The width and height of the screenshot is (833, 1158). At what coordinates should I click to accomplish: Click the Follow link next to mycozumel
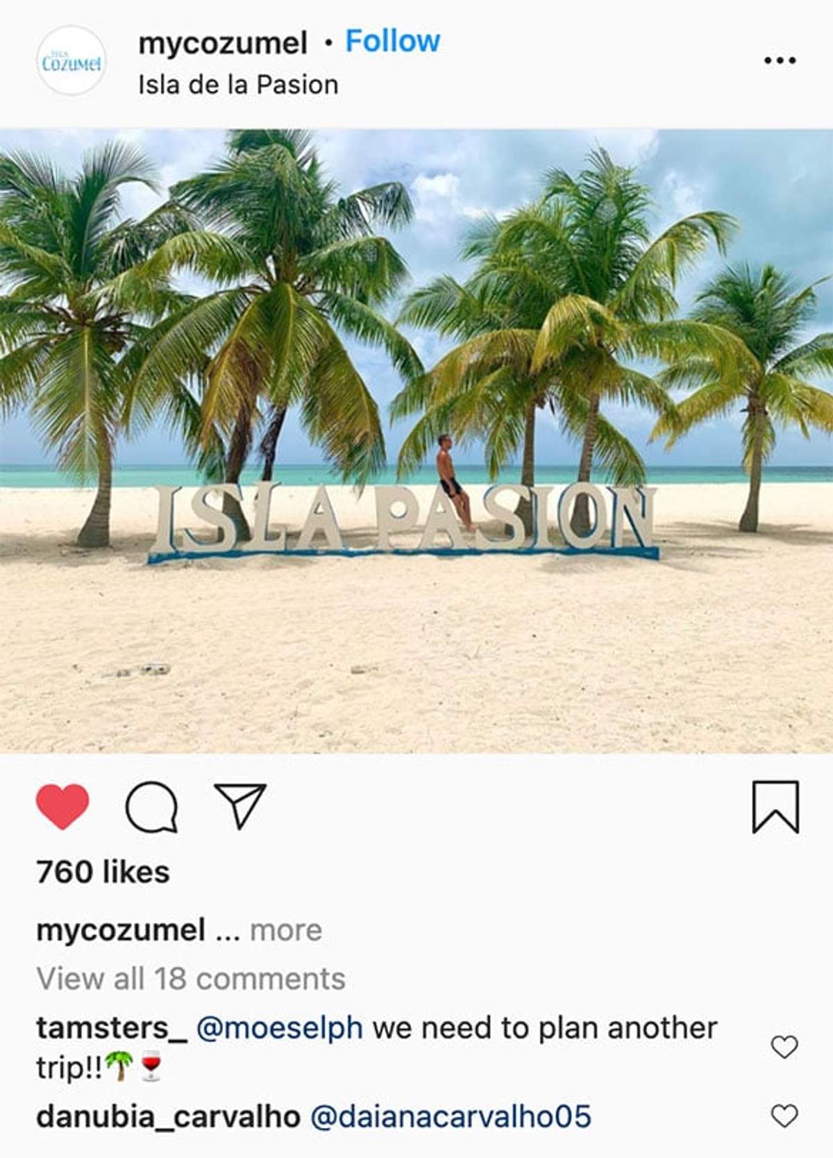(392, 42)
